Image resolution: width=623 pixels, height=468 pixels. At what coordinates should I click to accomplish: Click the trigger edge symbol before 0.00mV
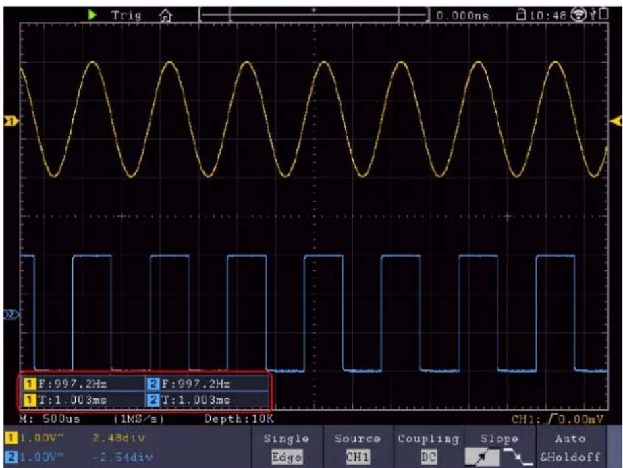coord(552,419)
